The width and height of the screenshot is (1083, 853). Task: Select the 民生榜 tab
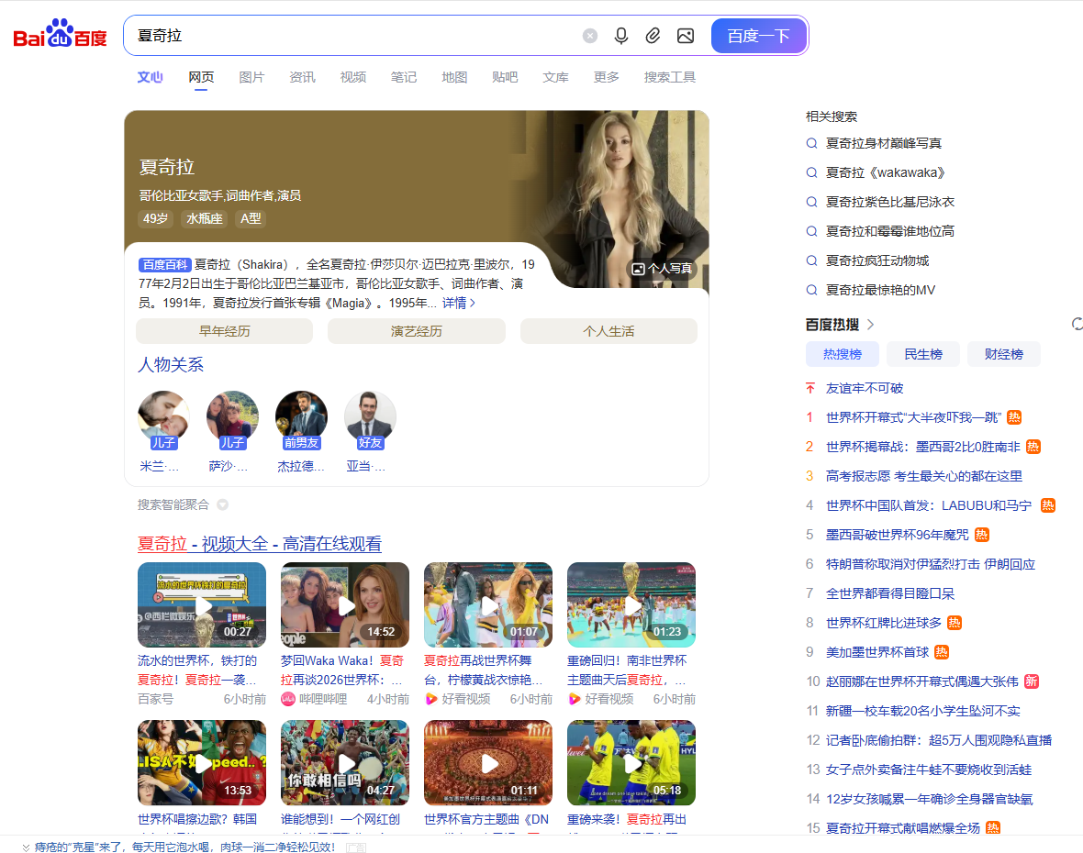(923, 354)
